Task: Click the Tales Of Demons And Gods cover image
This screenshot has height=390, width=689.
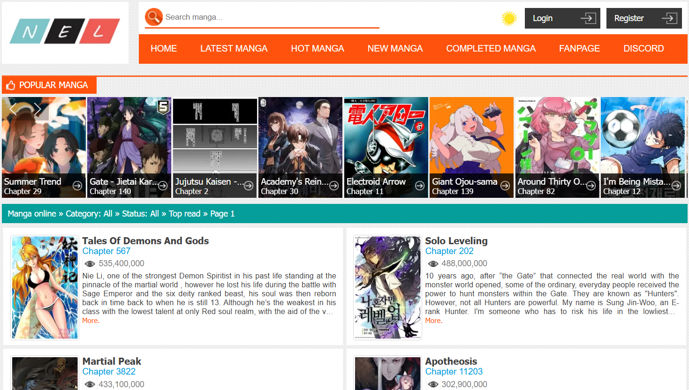Action: click(45, 287)
